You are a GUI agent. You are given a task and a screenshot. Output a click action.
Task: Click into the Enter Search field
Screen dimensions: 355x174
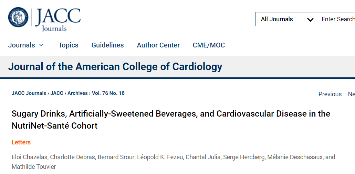point(336,19)
